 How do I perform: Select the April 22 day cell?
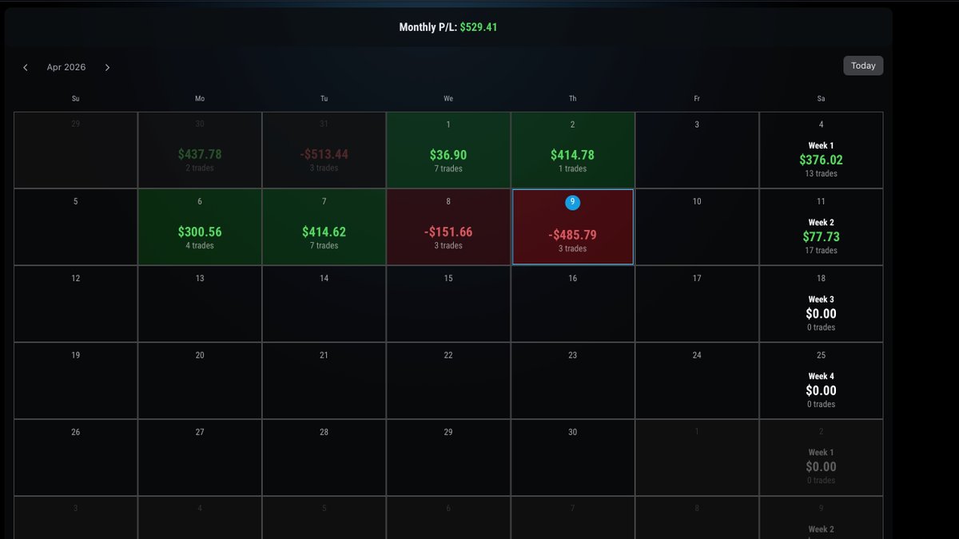click(448, 380)
